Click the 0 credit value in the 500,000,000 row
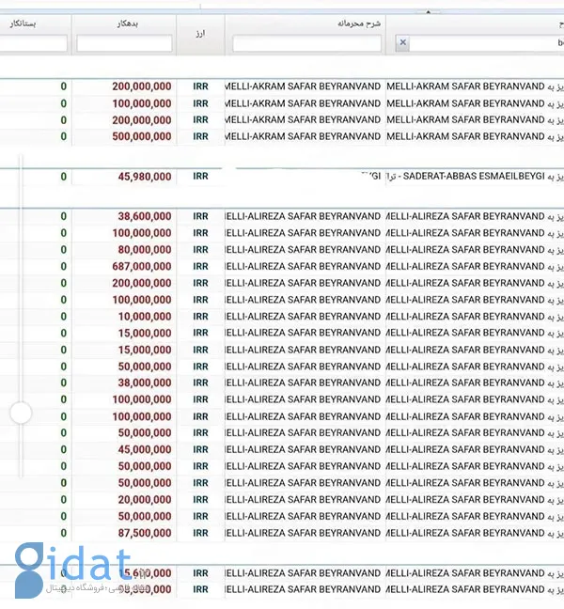Screen dimensions: 564x609 point(64,136)
